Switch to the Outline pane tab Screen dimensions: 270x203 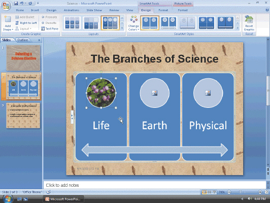click(22, 40)
